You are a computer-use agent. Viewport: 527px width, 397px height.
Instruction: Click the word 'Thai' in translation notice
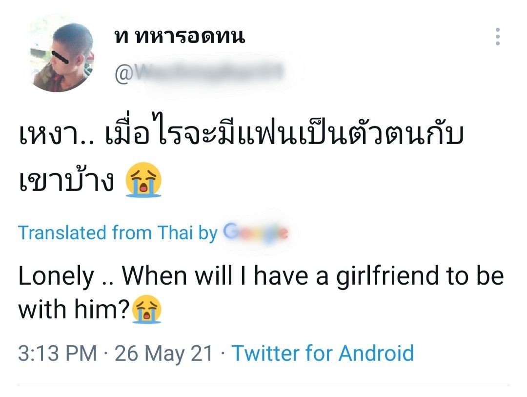coord(175,233)
